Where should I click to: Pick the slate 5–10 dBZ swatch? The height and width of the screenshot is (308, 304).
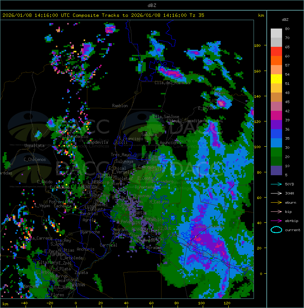[276, 170]
